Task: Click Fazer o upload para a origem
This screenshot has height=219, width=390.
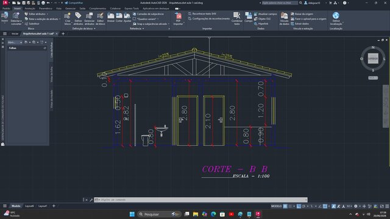Action: pyautogui.click(x=308, y=19)
